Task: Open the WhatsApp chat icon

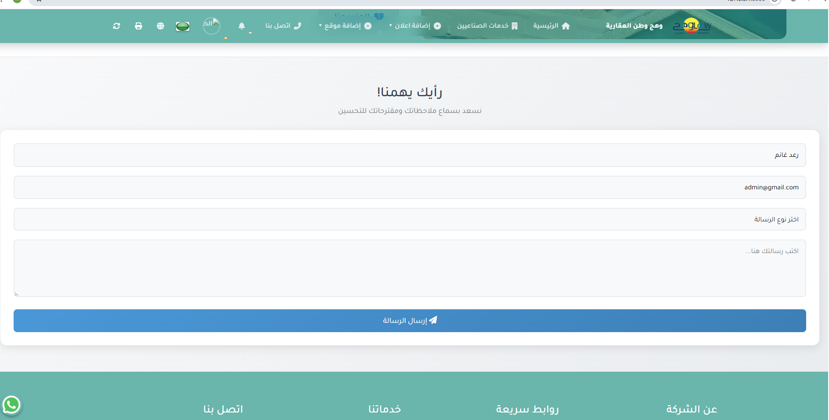Action: point(12,406)
